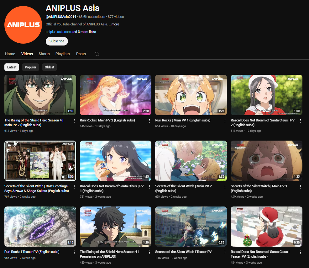Image resolution: width=309 pixels, height=268 pixels.
Task: Switch to the Videos tab
Action: (x=27, y=54)
